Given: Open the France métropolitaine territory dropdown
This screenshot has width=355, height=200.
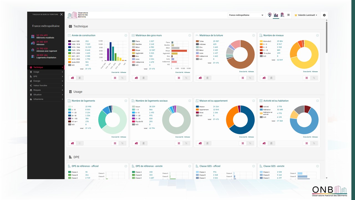Looking at the screenshot, I should 246,15.
